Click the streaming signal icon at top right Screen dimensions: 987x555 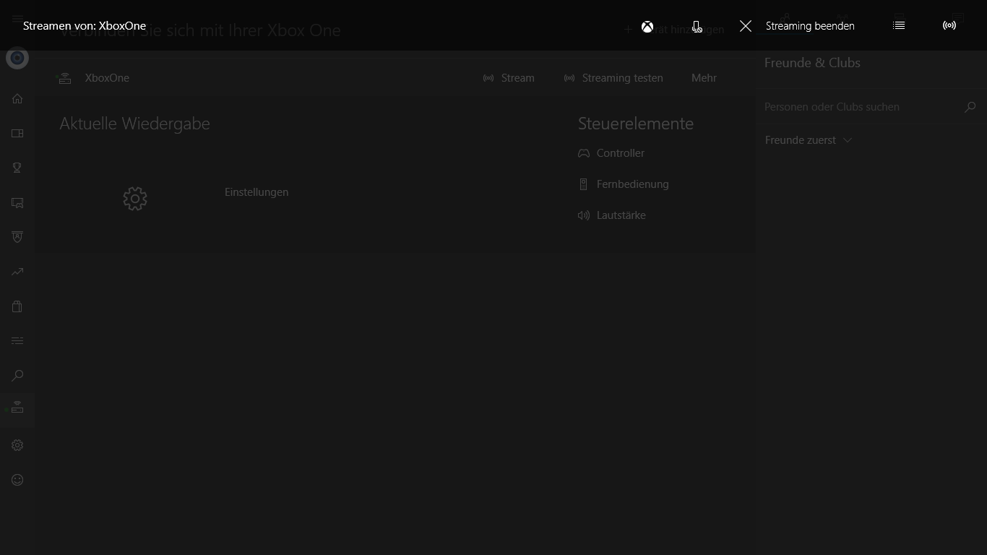pyautogui.click(x=949, y=25)
